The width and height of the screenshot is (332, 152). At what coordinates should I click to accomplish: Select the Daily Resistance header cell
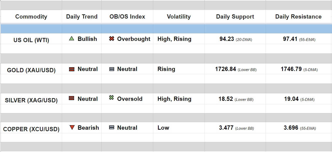pyautogui.click(x=298, y=17)
